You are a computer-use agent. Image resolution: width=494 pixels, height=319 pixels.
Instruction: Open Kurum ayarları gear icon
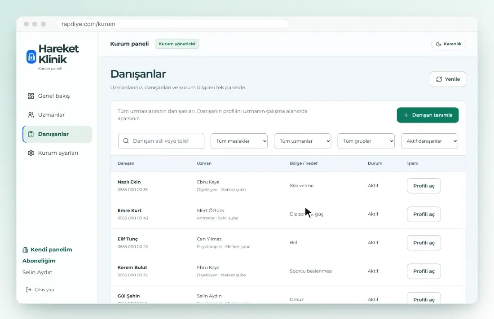[x=31, y=153]
